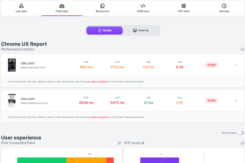Open the FCP score info tooltip icon

(143, 143)
